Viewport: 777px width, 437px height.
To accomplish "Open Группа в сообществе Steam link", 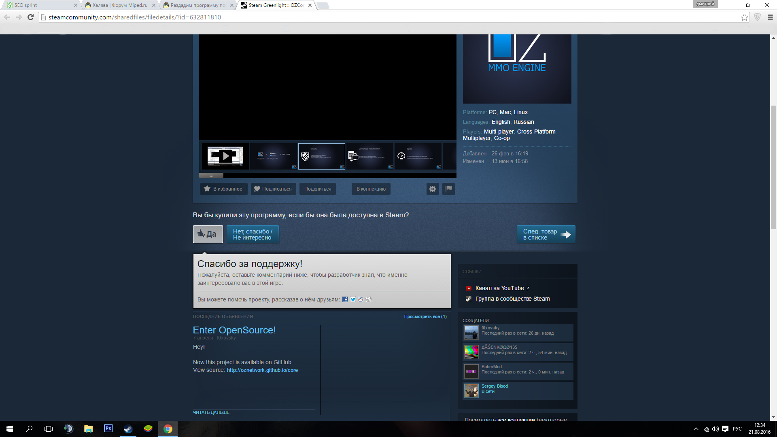I will pyautogui.click(x=512, y=299).
